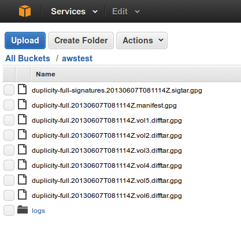
Task: Click the logs folder icon
Action: coord(23,210)
